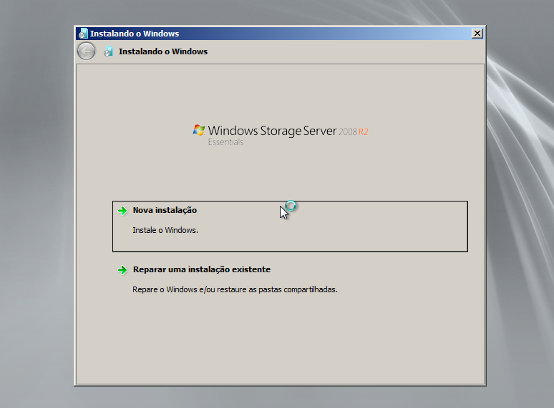The image size is (554, 408).
Task: Click the Windows Storage Server 2008 R2 text
Action: pyautogui.click(x=288, y=131)
